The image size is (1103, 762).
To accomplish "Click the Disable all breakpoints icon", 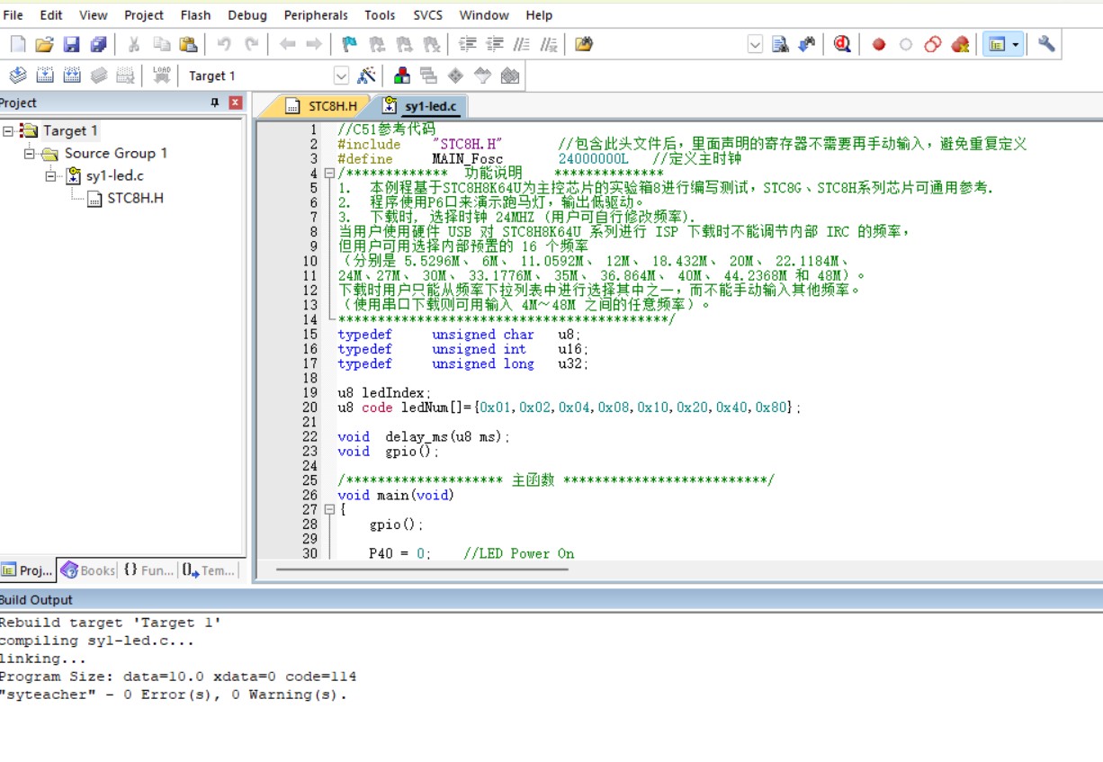I will [933, 44].
